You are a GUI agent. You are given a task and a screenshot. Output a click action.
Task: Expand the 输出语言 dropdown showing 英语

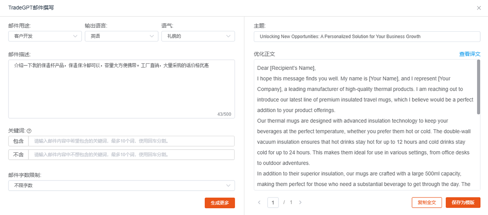121,36
